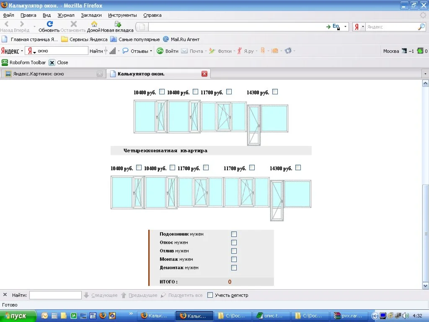Screen dimensions: 429x322
Task: Click the Roboform Toolbar icon
Action: pos(5,62)
